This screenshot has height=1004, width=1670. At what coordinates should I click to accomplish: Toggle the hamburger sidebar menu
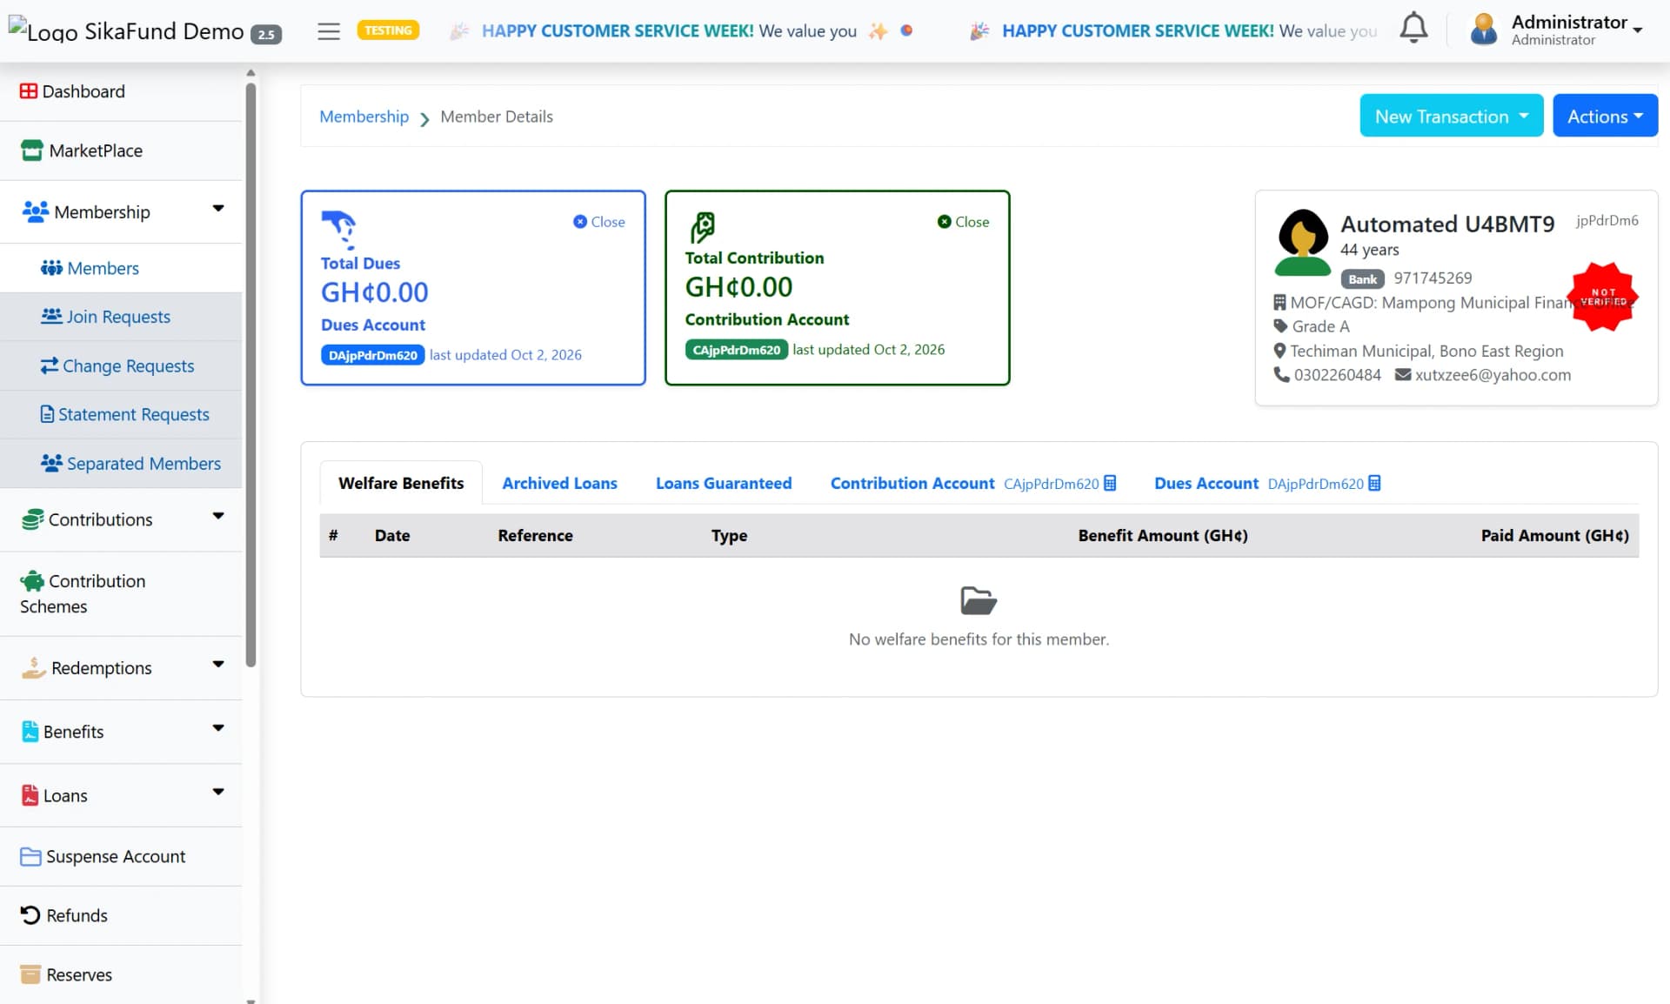[x=329, y=31]
